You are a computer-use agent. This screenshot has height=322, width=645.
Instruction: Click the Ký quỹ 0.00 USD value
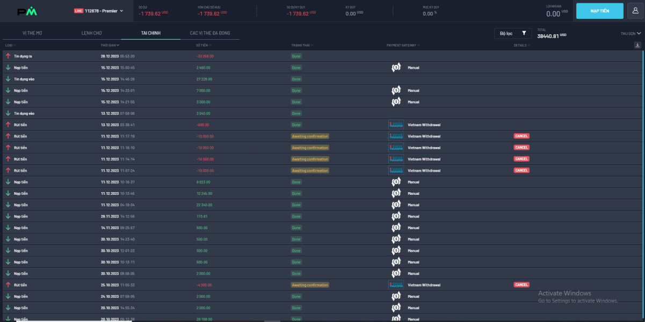pos(354,13)
